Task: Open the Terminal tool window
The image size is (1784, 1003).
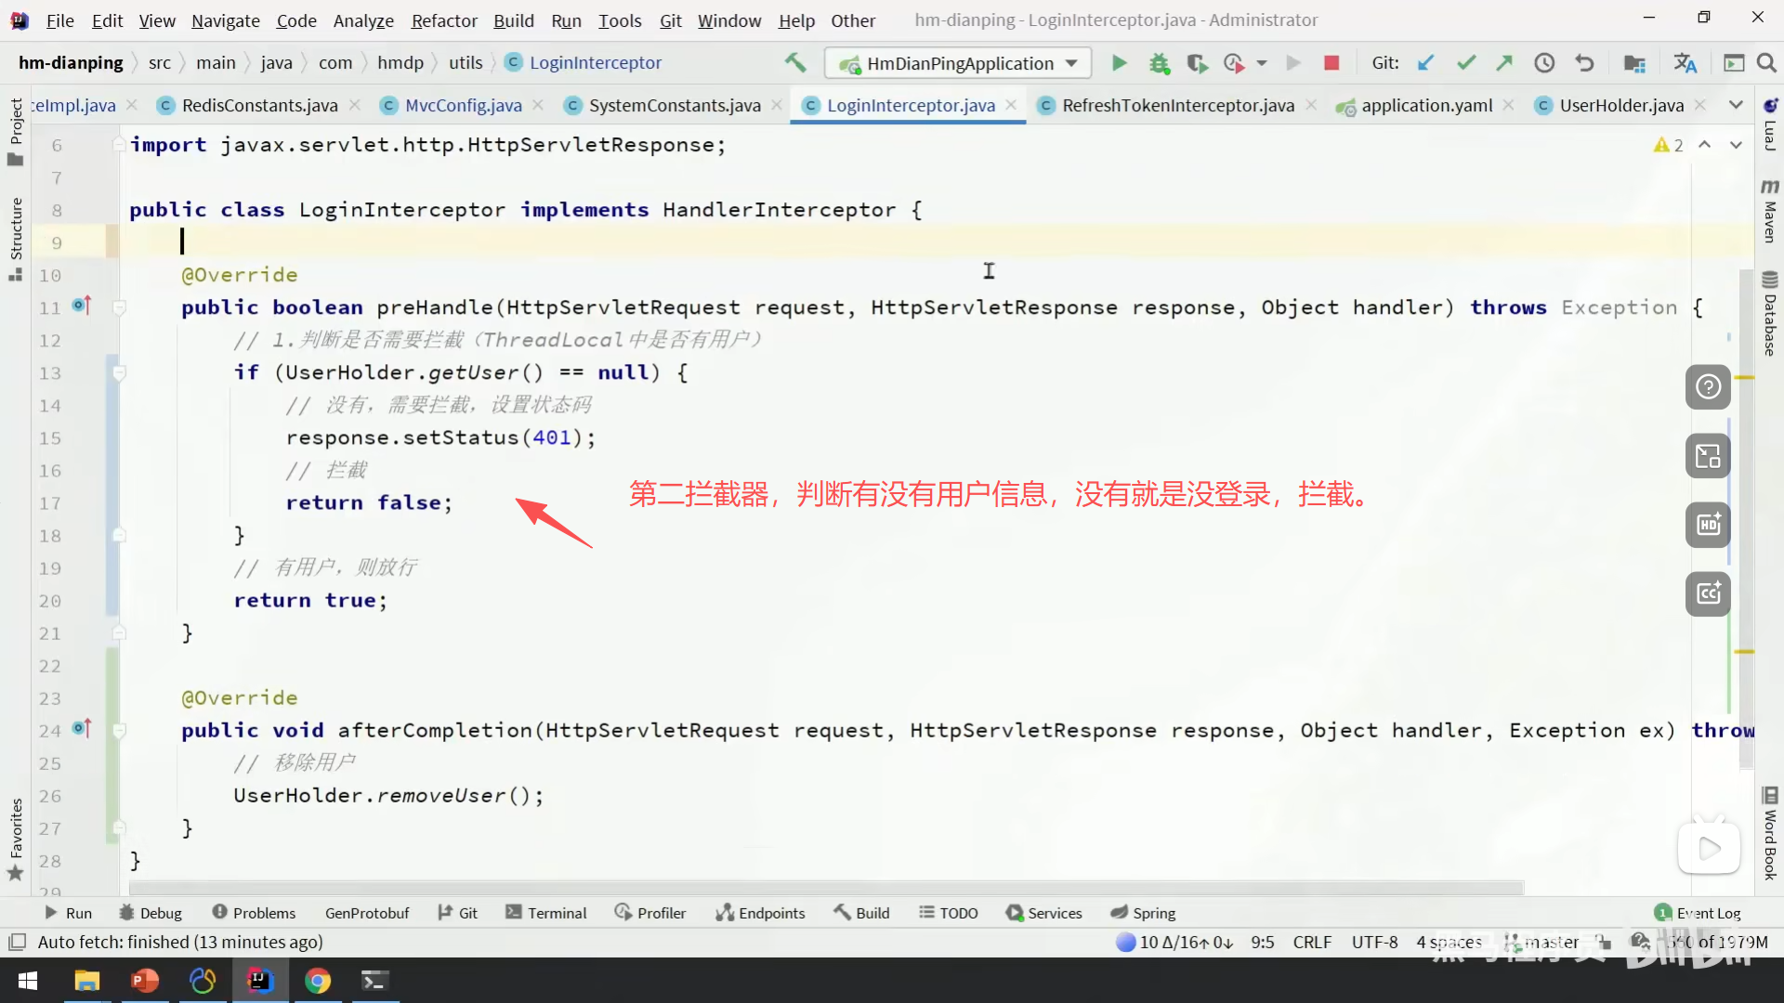Action: point(545,913)
